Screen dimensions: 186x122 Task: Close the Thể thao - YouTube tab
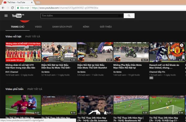(32, 2)
